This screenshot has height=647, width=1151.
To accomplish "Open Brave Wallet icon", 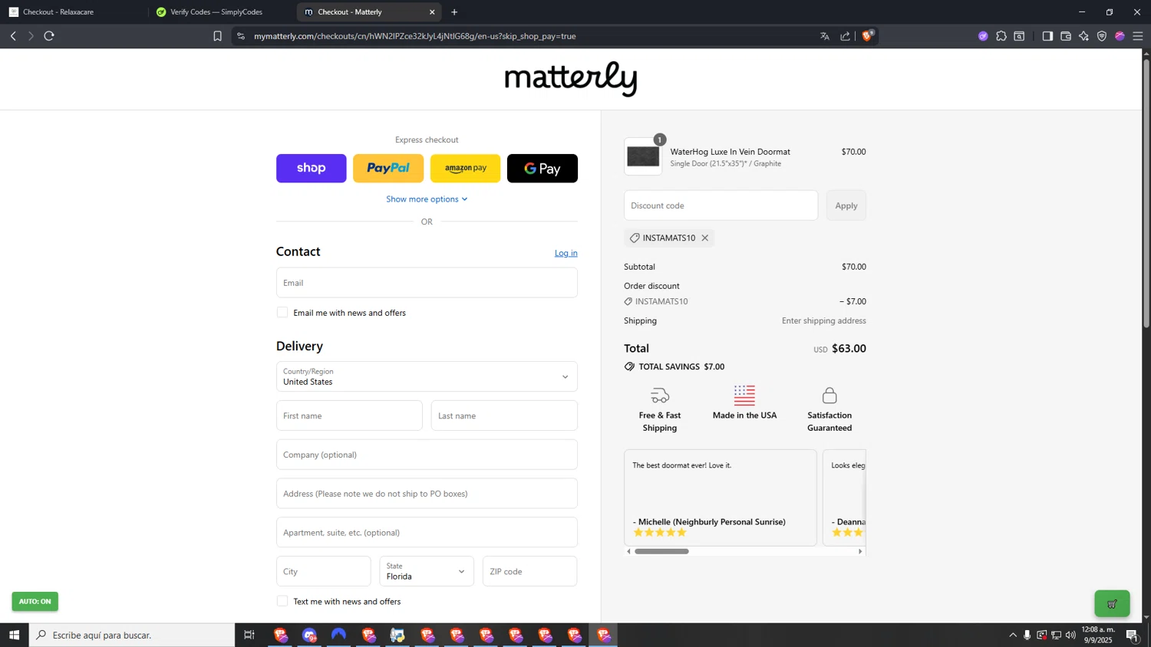I will tap(1066, 36).
